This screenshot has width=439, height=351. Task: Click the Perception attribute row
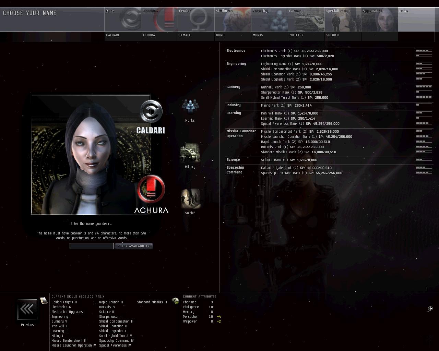pyautogui.click(x=202, y=317)
